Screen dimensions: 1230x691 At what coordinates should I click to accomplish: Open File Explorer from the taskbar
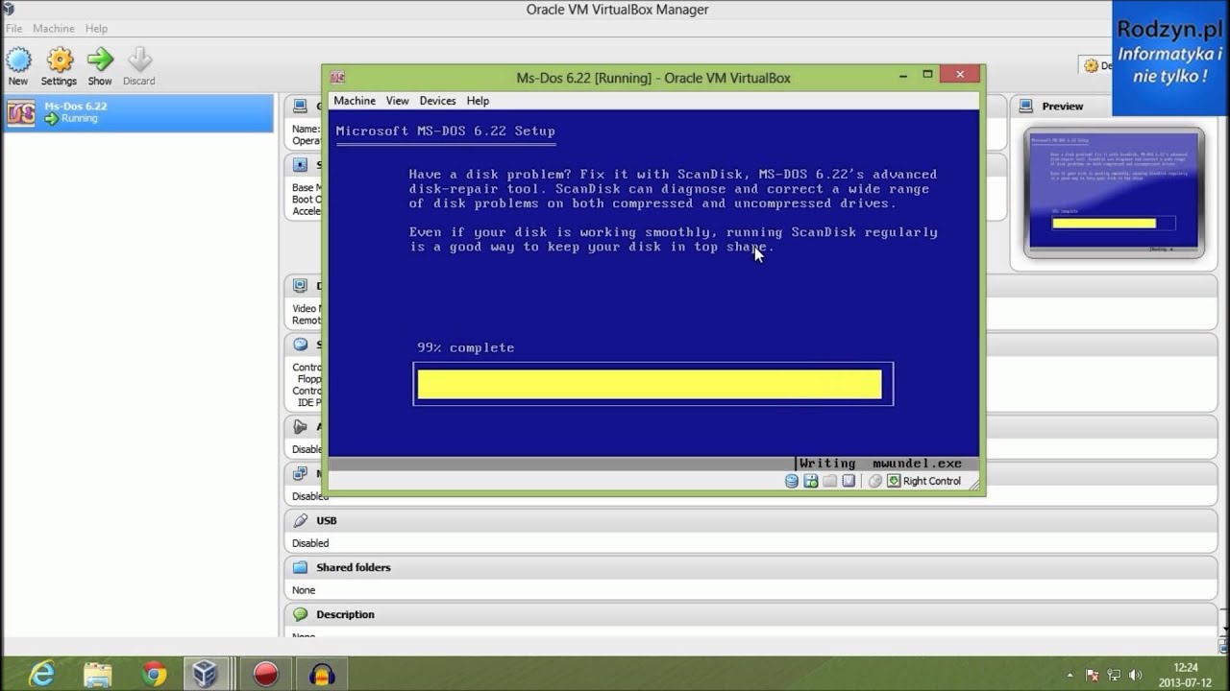(x=97, y=675)
